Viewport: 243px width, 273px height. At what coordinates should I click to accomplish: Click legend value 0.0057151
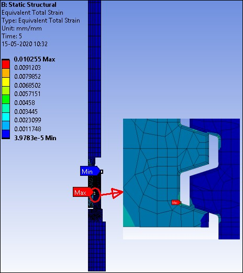click(x=27, y=94)
